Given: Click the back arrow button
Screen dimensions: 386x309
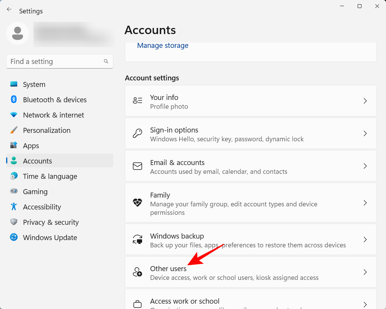Looking at the screenshot, I should tap(9, 9).
